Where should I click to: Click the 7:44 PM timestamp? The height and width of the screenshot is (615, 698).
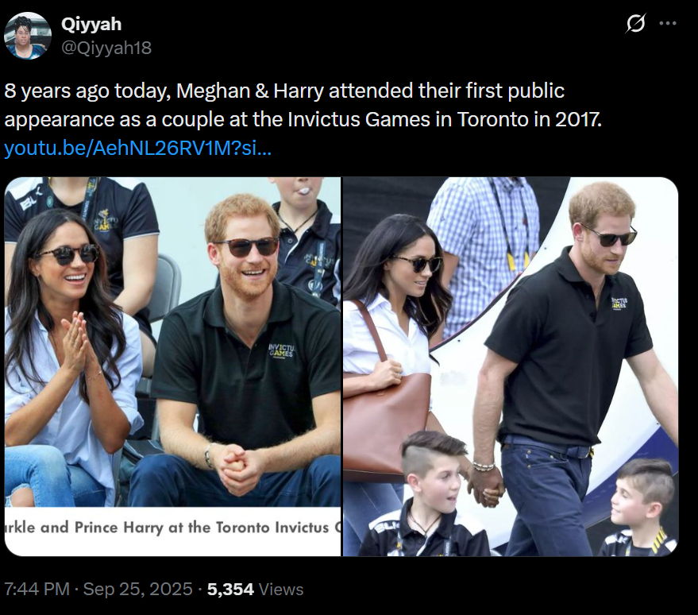(37, 589)
